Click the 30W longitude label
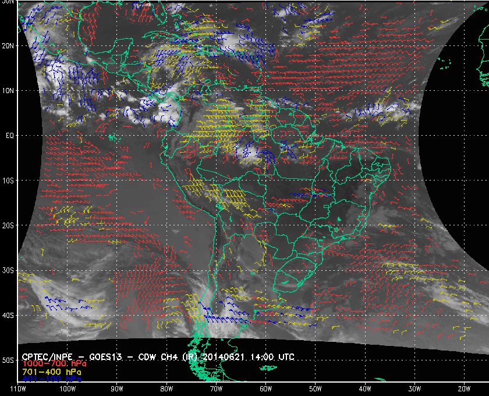The width and height of the screenshot is (489, 396). (x=414, y=389)
